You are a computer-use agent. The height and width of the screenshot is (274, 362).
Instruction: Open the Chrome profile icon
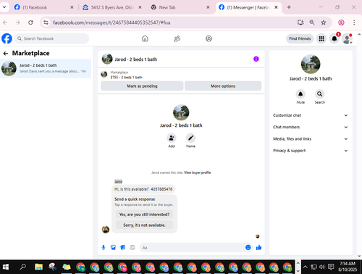point(341,22)
